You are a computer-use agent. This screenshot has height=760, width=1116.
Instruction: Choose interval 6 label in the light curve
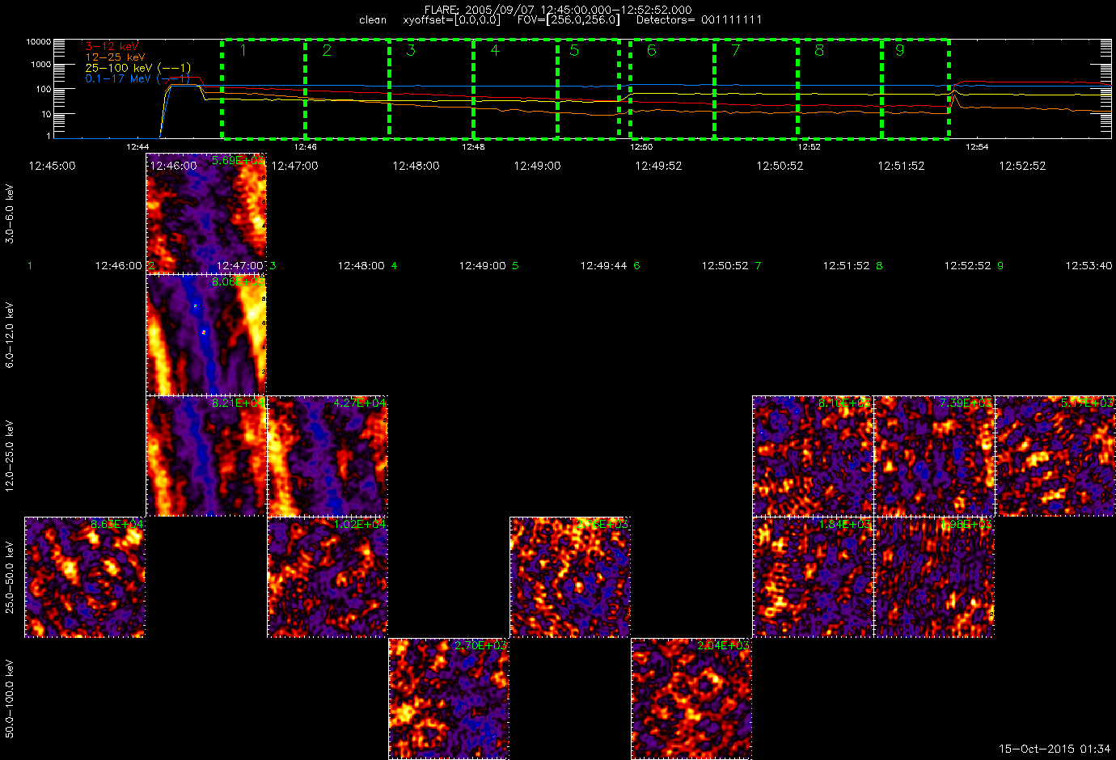652,50
